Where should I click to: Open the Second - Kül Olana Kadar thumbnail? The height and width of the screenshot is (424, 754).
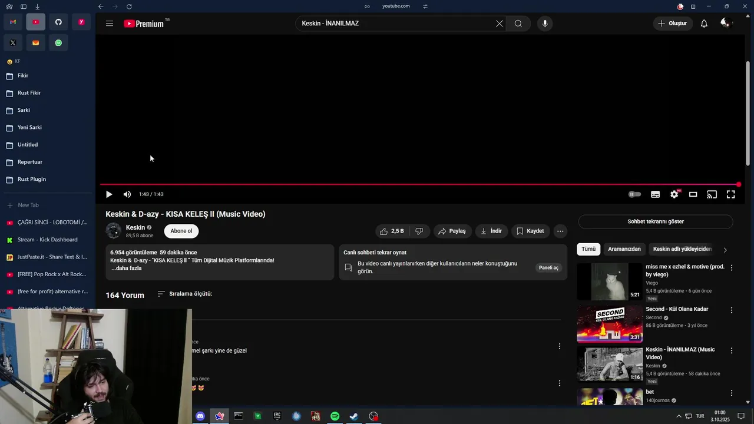point(610,323)
